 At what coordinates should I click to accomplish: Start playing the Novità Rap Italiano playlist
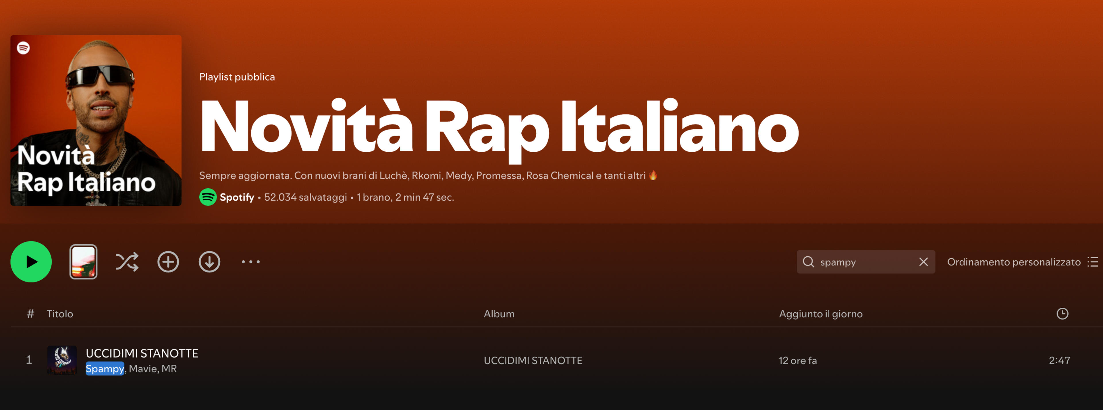coord(31,262)
